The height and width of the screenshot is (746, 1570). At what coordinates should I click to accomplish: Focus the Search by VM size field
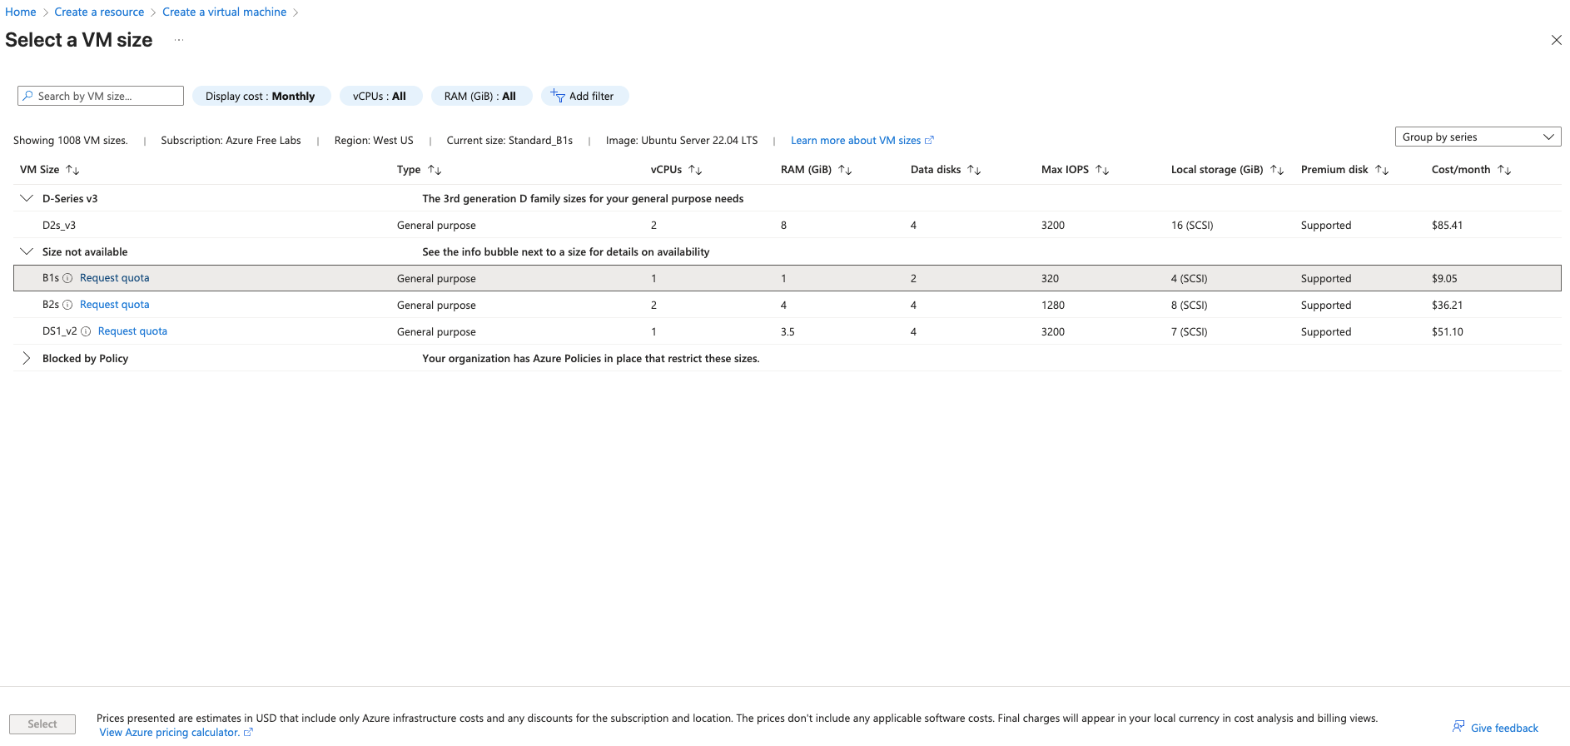tap(102, 97)
